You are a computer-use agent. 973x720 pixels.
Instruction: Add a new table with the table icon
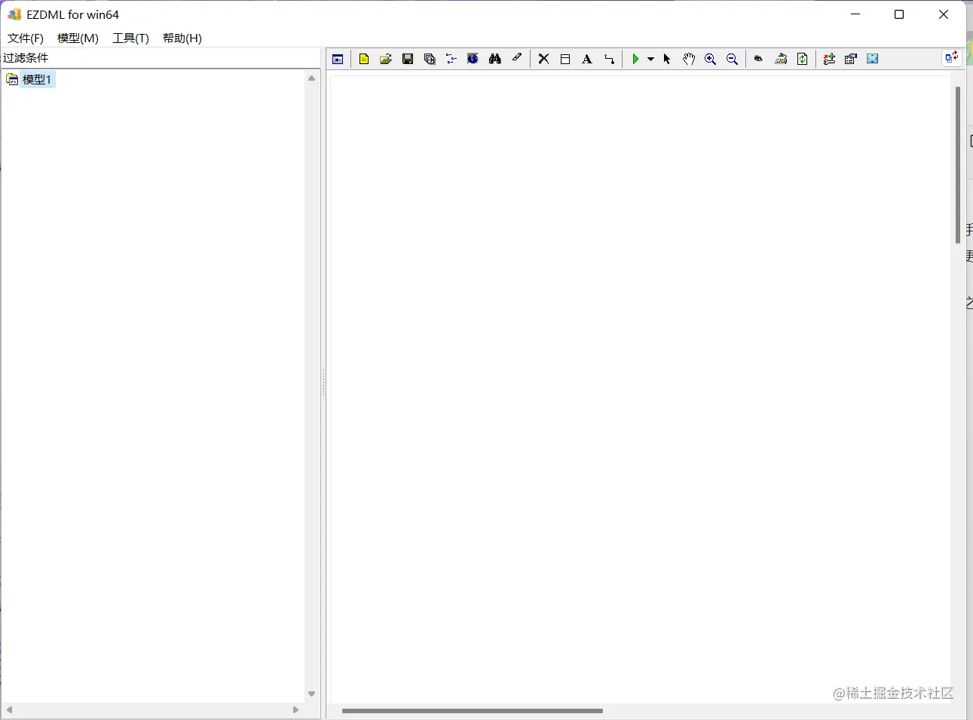coord(565,59)
